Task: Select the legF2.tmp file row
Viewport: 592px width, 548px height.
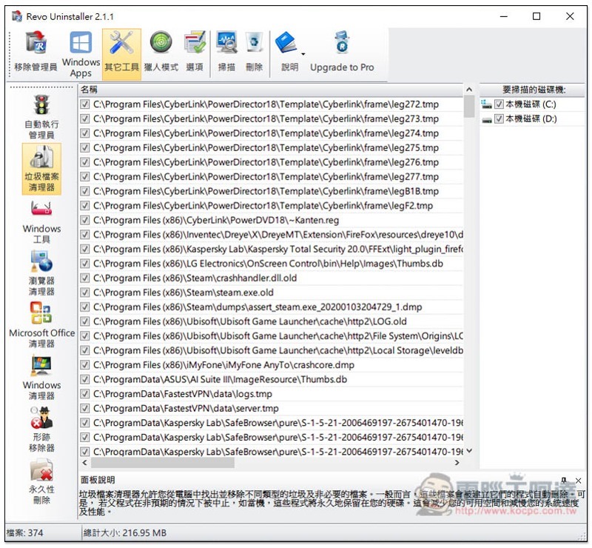Action: click(271, 206)
